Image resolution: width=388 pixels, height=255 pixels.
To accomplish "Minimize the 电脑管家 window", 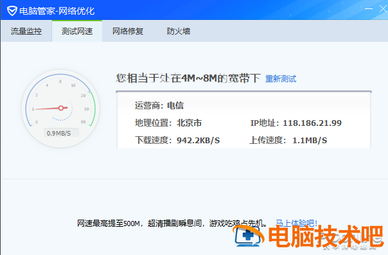I will 369,9.
